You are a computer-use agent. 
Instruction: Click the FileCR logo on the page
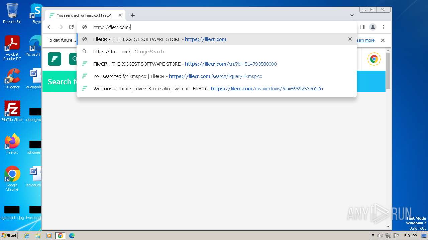point(55,59)
